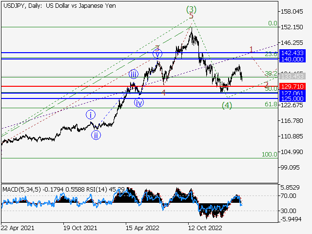Click the 110.885 price axis value
This screenshot has width=312, height=234.
coord(292,136)
